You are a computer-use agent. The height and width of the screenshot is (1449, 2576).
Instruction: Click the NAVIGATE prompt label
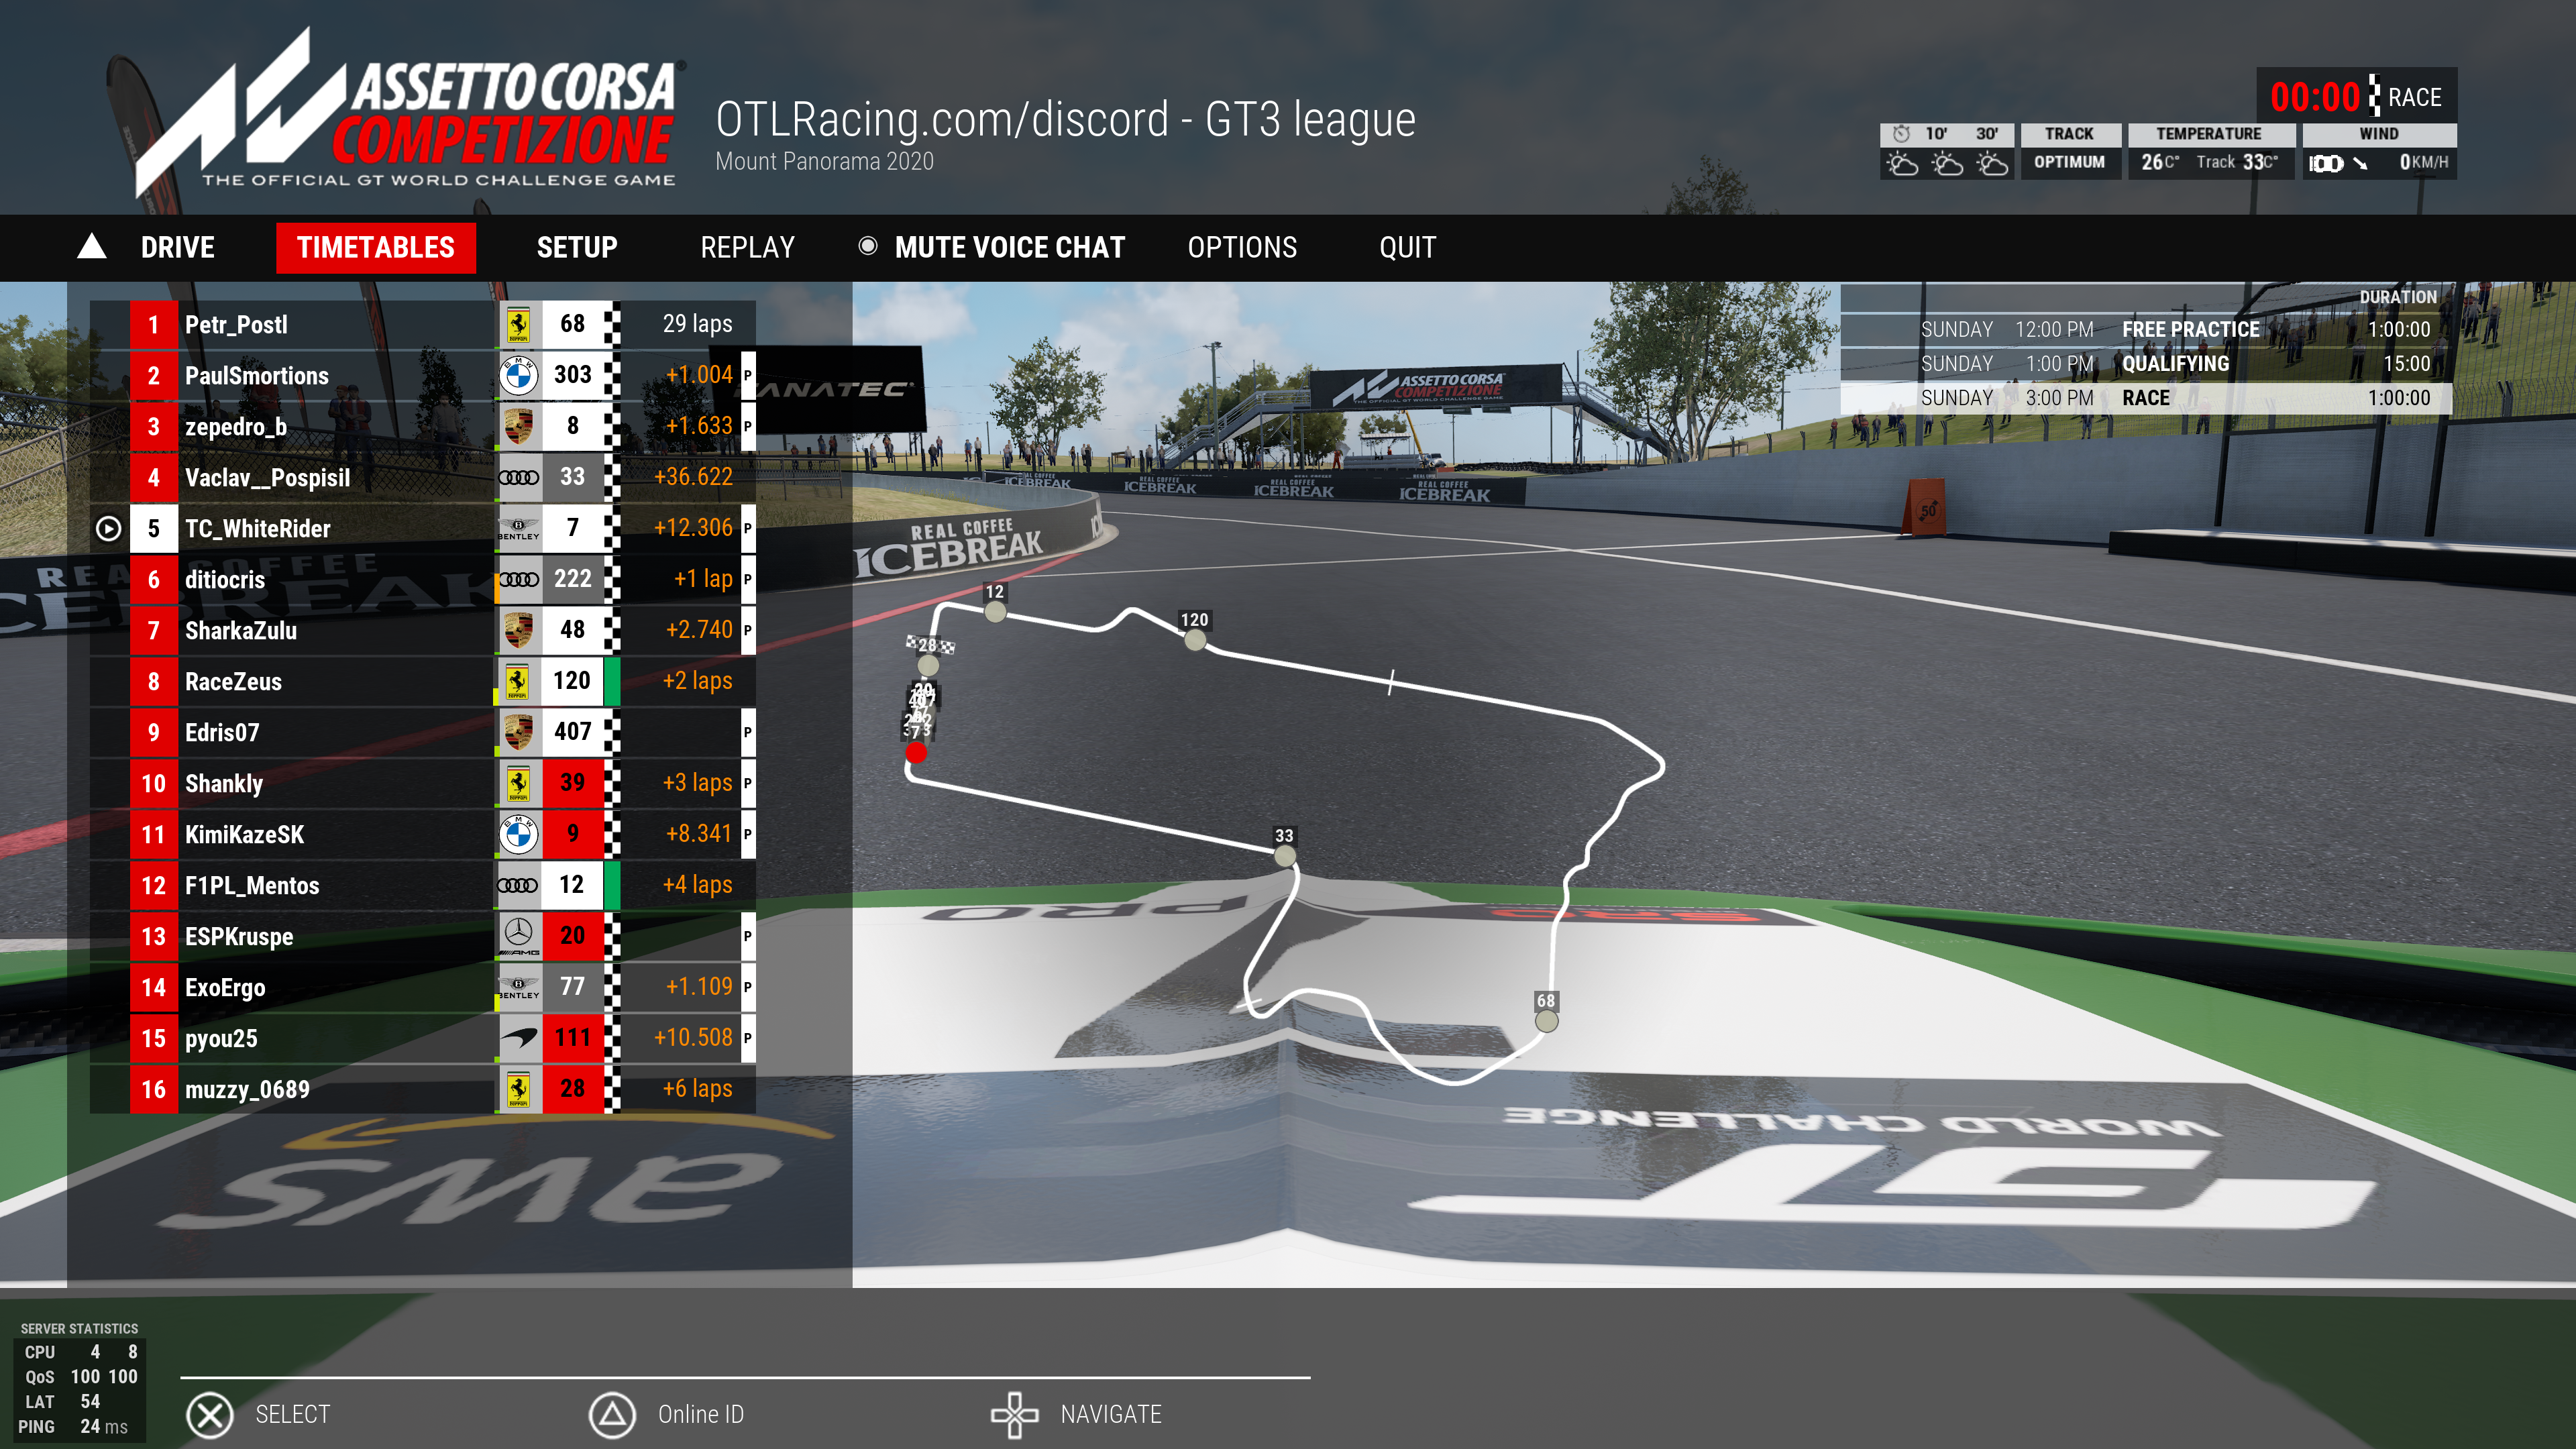1111,1414
